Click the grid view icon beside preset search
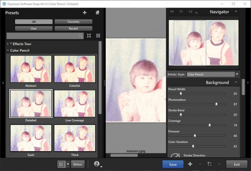Viewport: 251px width, 171px height. [x=98, y=36]
